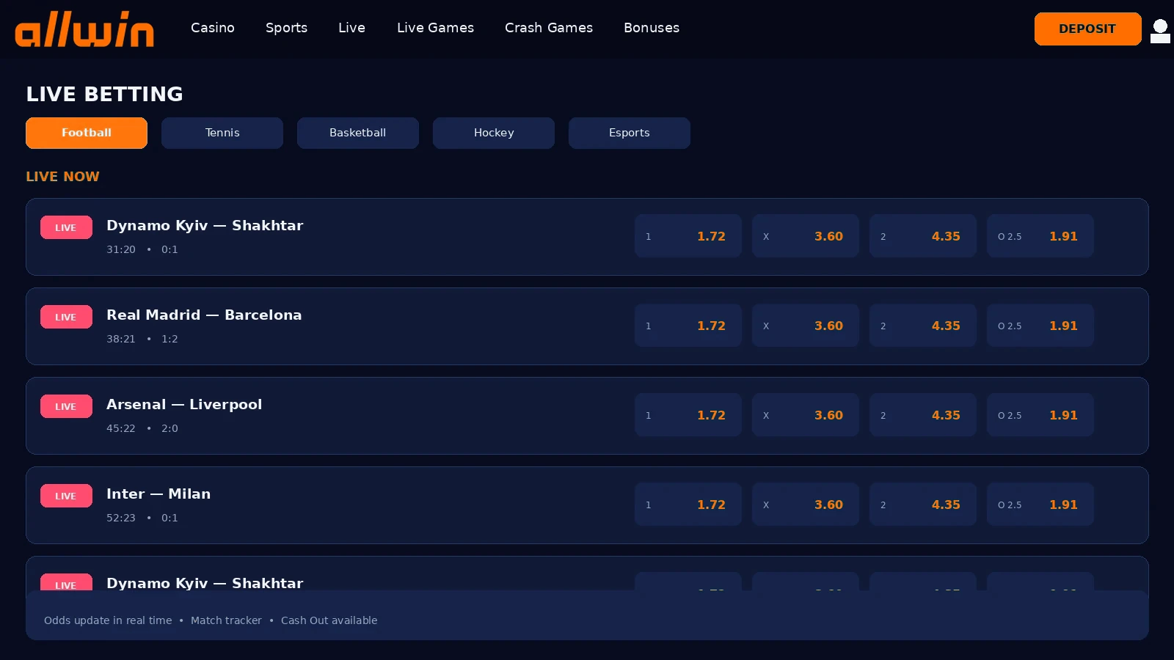Click the DEPOSIT button

click(1087, 29)
